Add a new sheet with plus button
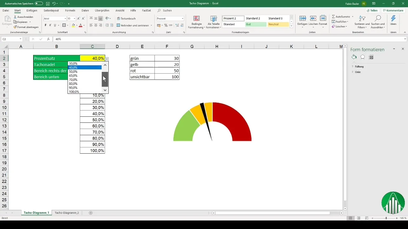 pyautogui.click(x=91, y=212)
